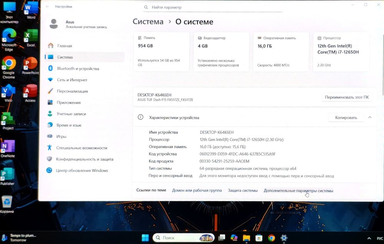Screen dimensions: 384x244
Task: Open Microsoft Store from taskbar
Action: [259, 237]
